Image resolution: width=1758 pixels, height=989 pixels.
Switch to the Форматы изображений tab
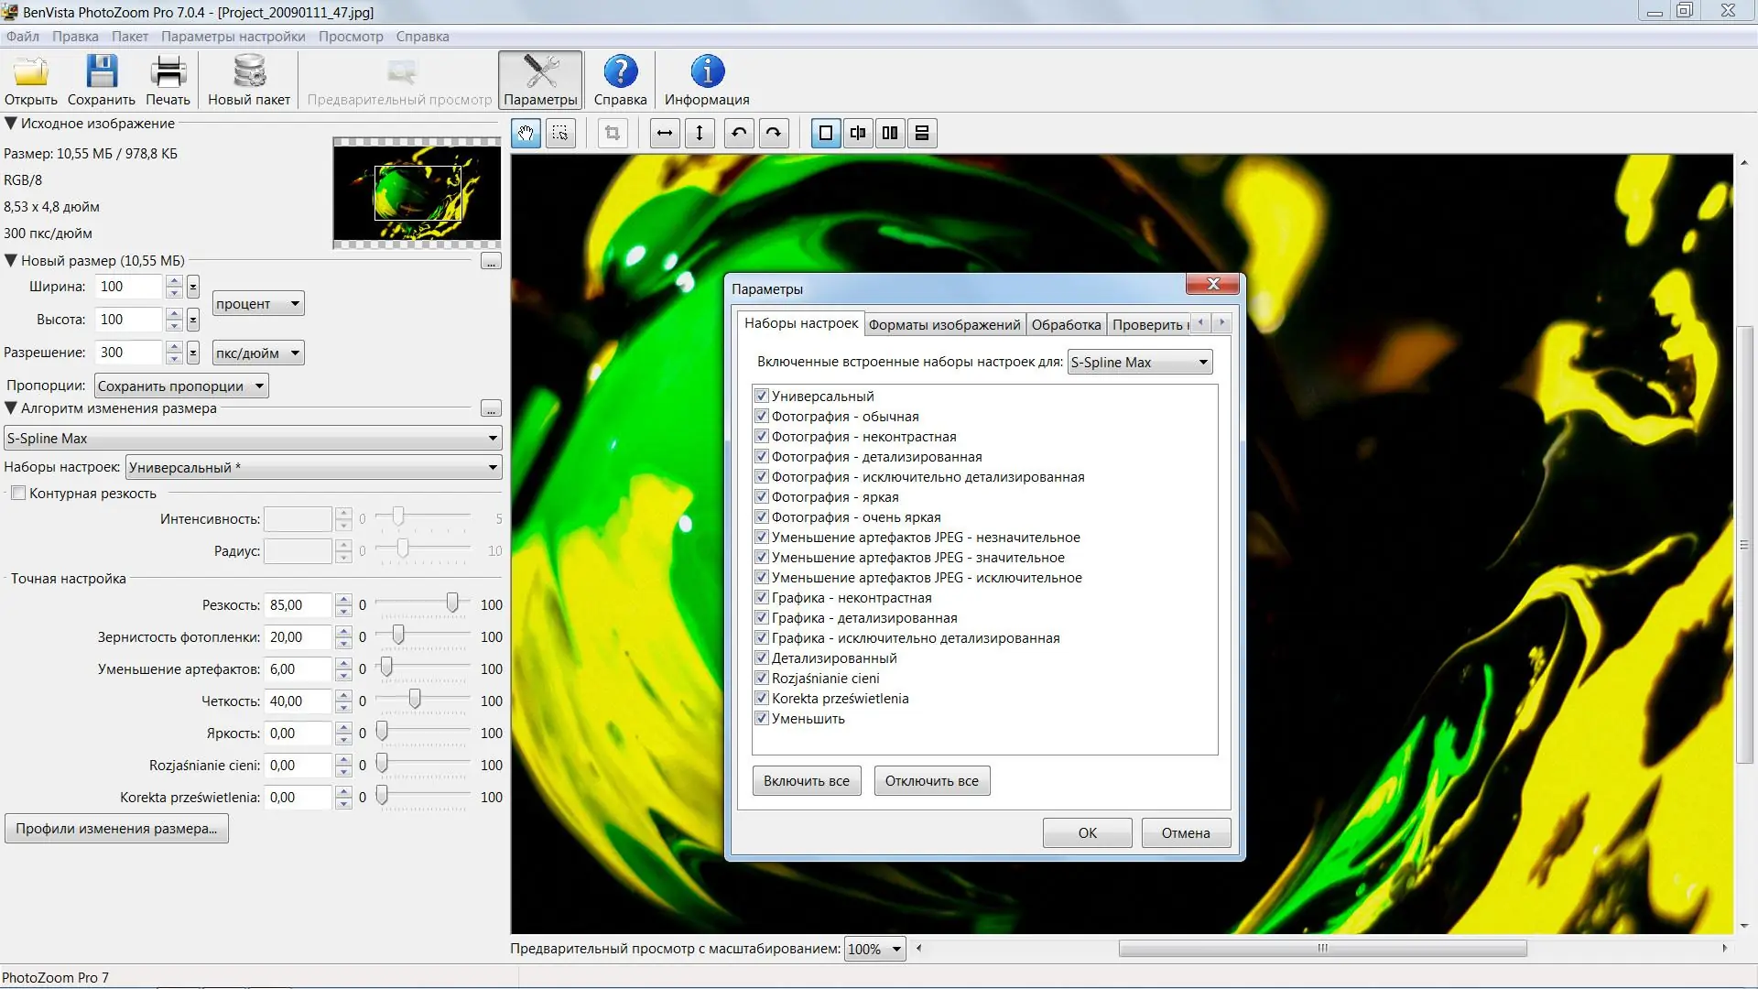pos(944,325)
